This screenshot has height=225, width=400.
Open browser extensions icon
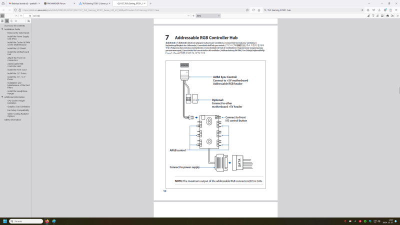(x=390, y=10)
